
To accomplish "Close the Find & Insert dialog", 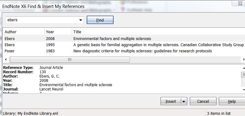I will pos(240,3).
